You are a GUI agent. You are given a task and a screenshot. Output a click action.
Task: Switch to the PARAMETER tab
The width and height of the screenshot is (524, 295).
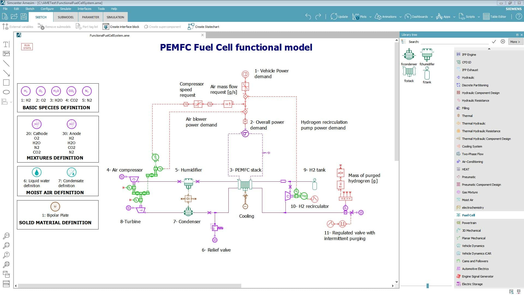coord(90,17)
